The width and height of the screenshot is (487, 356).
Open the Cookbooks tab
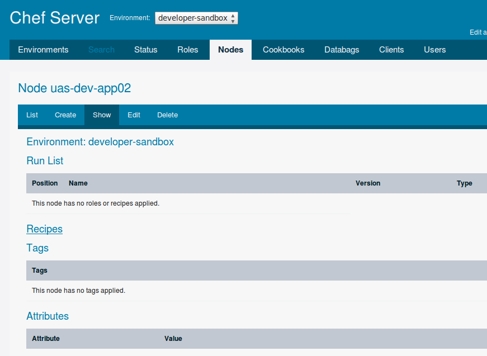[x=283, y=50]
